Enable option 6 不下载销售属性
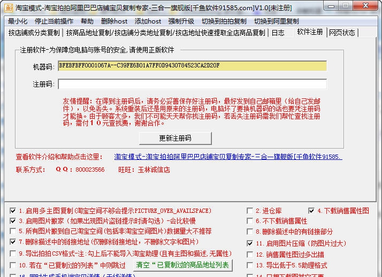Screen dimensions: 382x277 click(250, 221)
